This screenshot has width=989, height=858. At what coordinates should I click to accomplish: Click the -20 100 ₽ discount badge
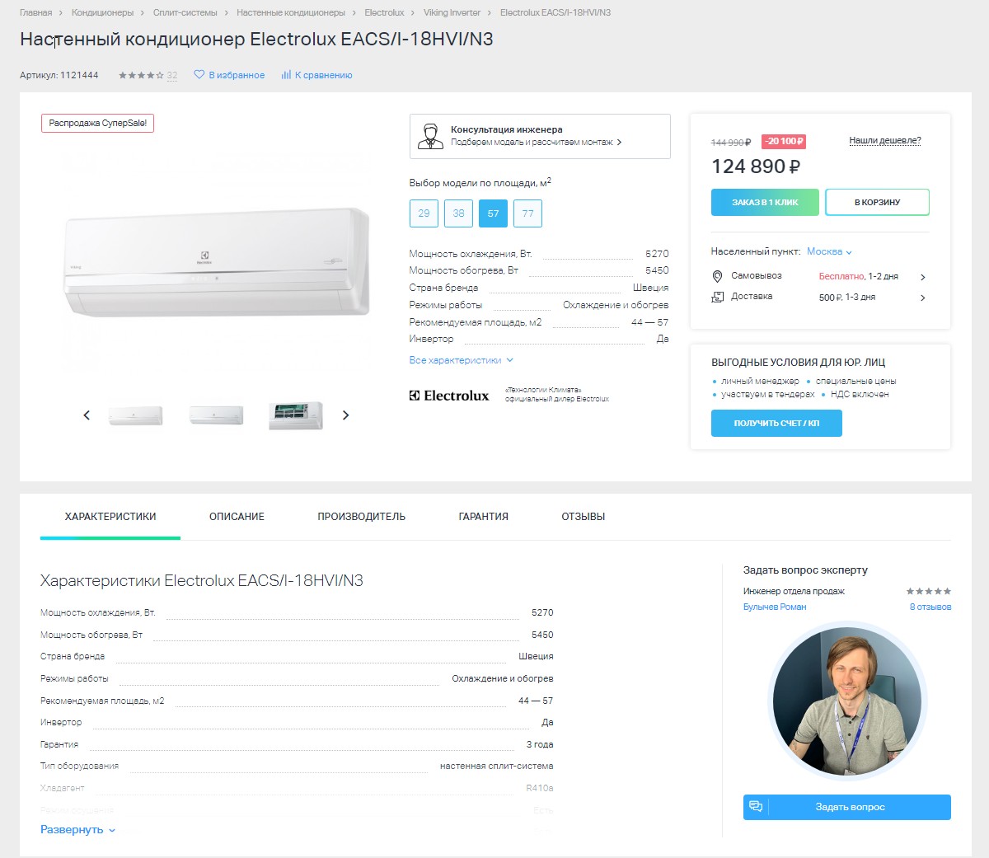(784, 142)
